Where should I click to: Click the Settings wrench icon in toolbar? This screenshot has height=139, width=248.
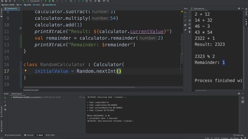pyautogui.click(x=95, y=1)
